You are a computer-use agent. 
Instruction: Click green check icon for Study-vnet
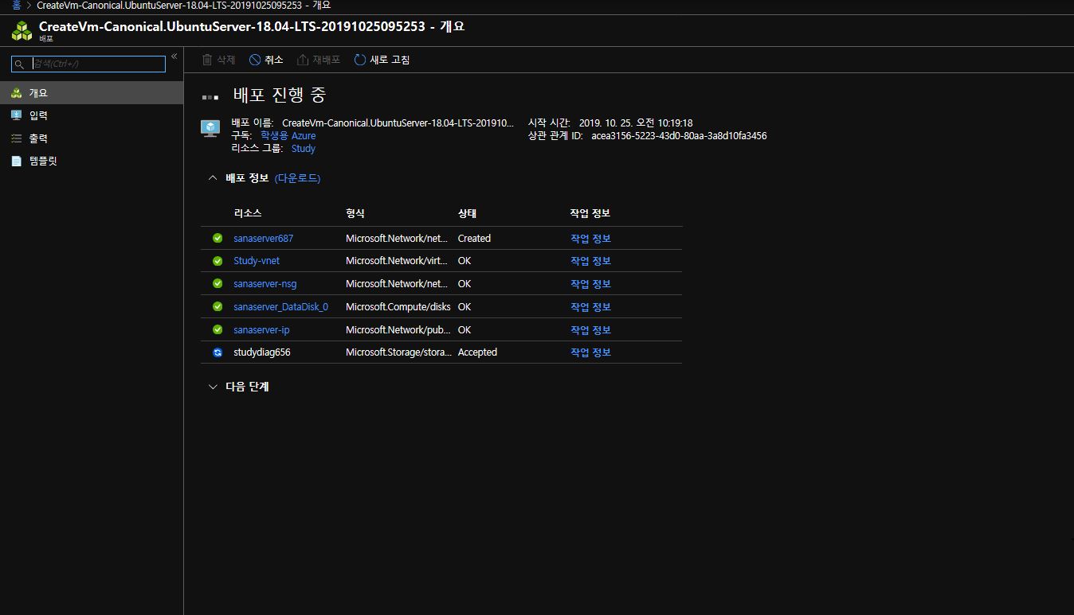pos(218,261)
